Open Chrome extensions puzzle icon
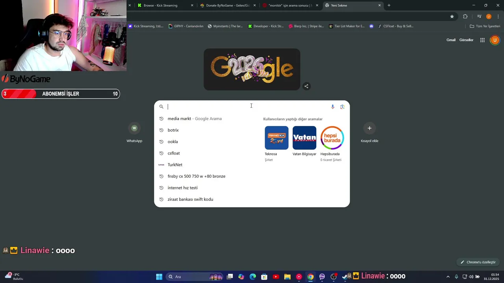504x283 pixels. (x=465, y=17)
